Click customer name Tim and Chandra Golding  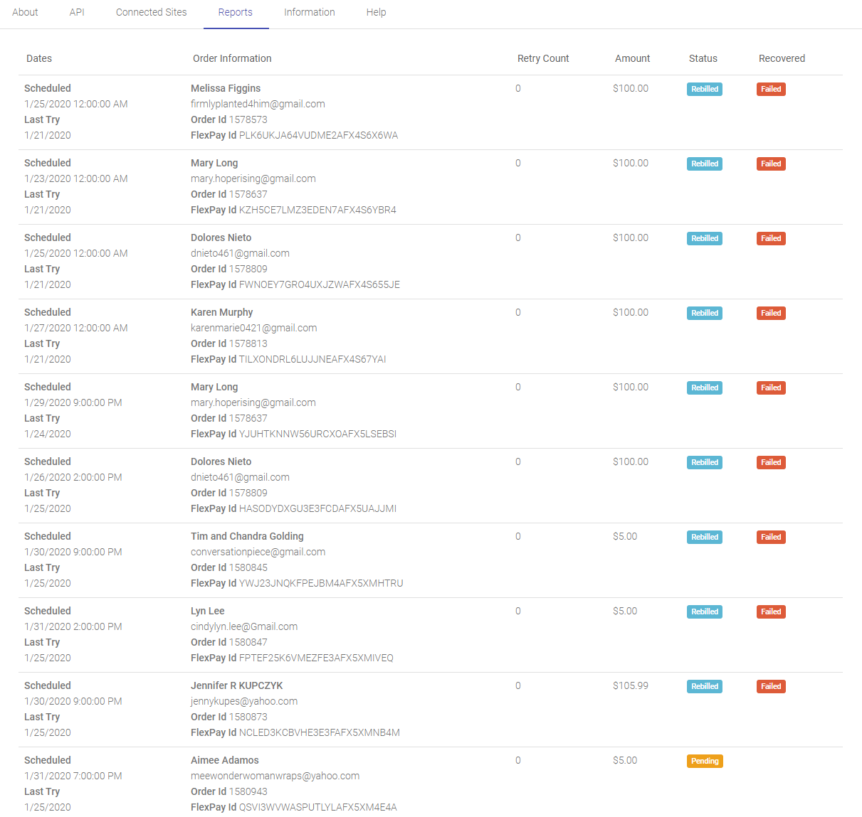[247, 536]
